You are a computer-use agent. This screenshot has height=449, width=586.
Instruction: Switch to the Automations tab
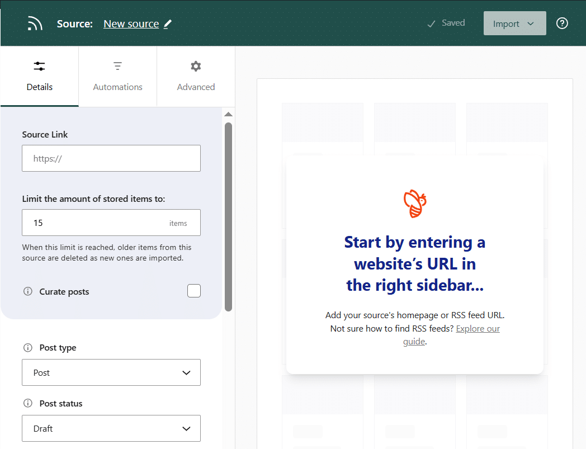pos(117,77)
